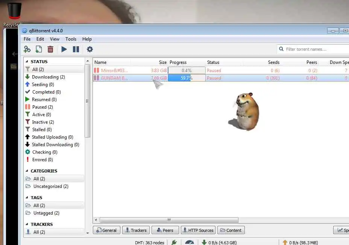Switch to the HTTP Sources tab
This screenshot has height=245, width=349.
(x=198, y=230)
